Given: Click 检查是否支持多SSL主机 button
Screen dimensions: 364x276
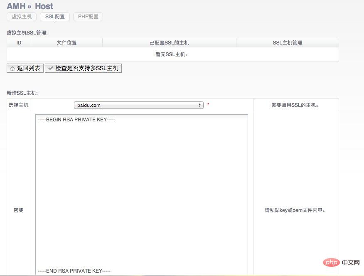Looking at the screenshot, I should (83, 68).
